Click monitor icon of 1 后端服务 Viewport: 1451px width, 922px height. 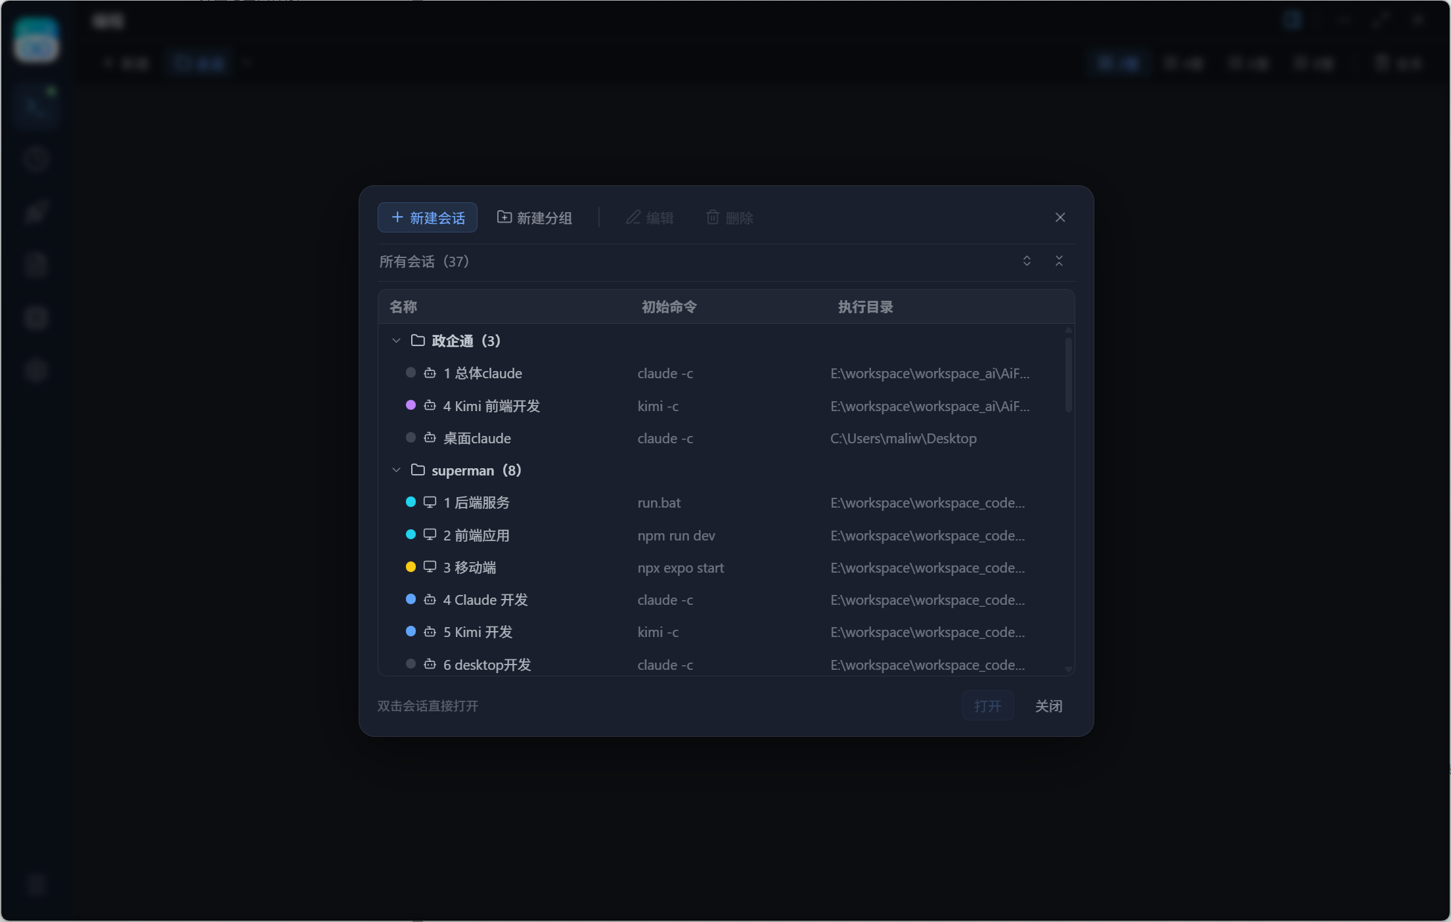point(430,502)
